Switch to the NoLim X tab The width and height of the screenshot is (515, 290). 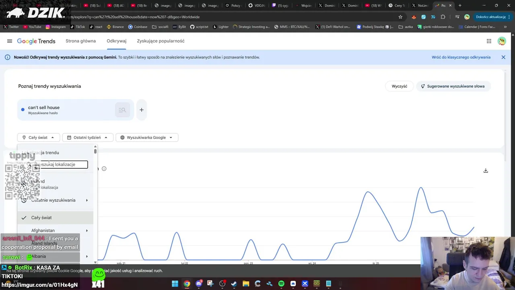[420, 6]
